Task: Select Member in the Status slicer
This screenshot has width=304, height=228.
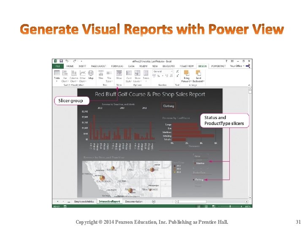Action: pyautogui.click(x=200, y=163)
